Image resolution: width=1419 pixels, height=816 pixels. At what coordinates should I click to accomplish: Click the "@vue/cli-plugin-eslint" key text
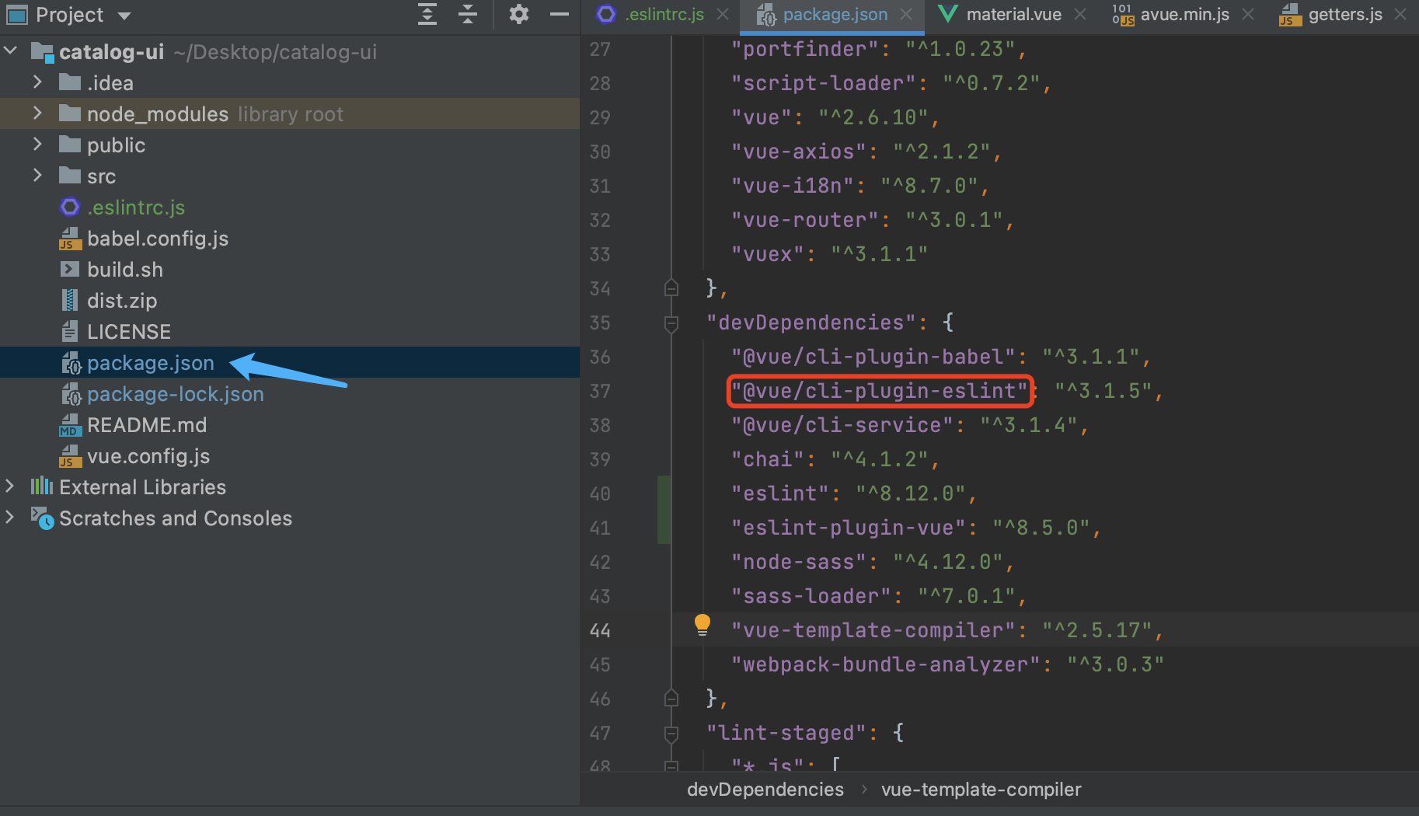click(880, 391)
